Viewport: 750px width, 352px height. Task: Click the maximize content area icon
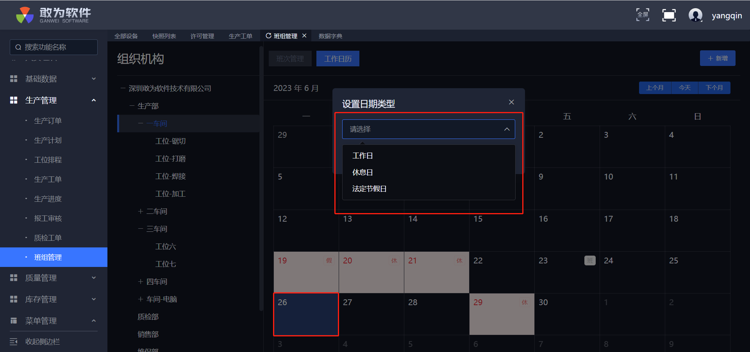pos(669,15)
